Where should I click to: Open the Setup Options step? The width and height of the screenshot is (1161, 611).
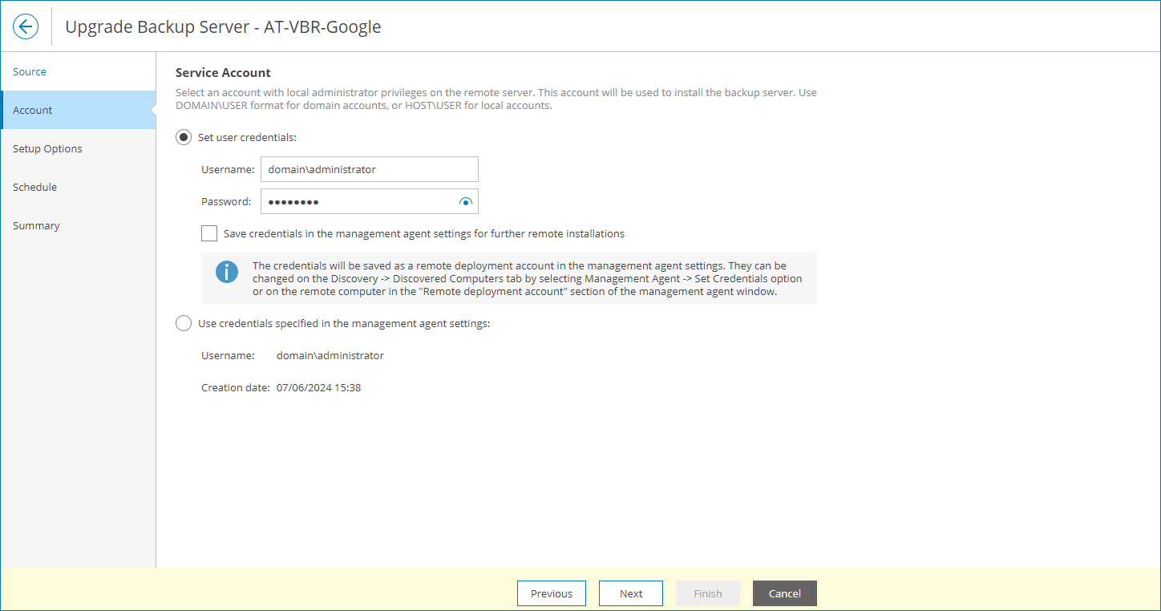[x=47, y=148]
